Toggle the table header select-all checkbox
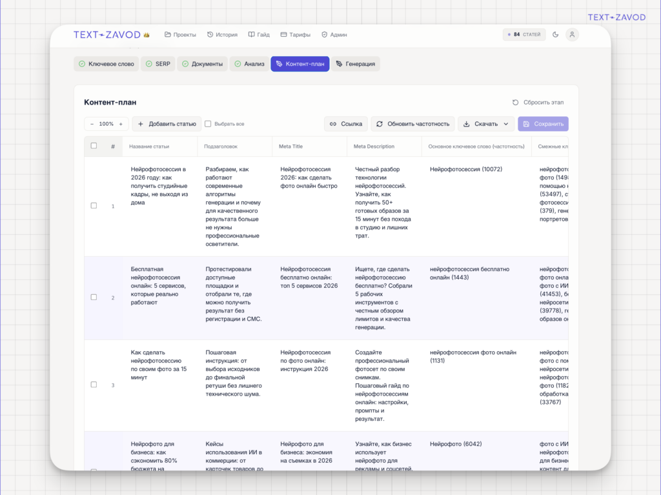The image size is (661, 495). pos(94,146)
